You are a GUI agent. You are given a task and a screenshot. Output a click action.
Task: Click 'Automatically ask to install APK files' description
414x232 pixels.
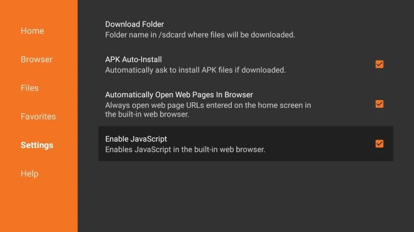point(195,70)
